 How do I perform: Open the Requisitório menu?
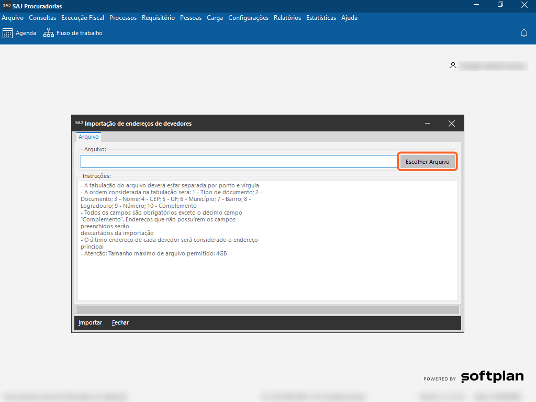(x=158, y=18)
